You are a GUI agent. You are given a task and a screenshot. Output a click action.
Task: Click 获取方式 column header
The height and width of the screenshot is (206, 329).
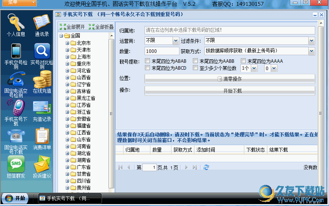(x=183, y=150)
